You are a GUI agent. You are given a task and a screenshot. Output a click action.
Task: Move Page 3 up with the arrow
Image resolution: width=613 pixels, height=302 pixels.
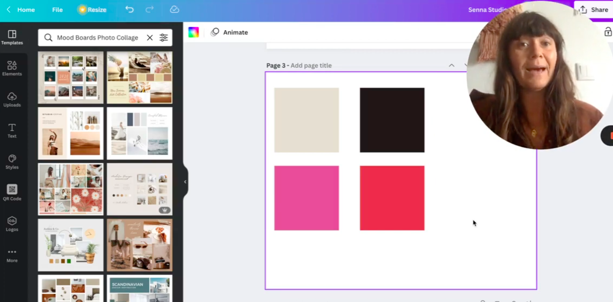(x=451, y=65)
